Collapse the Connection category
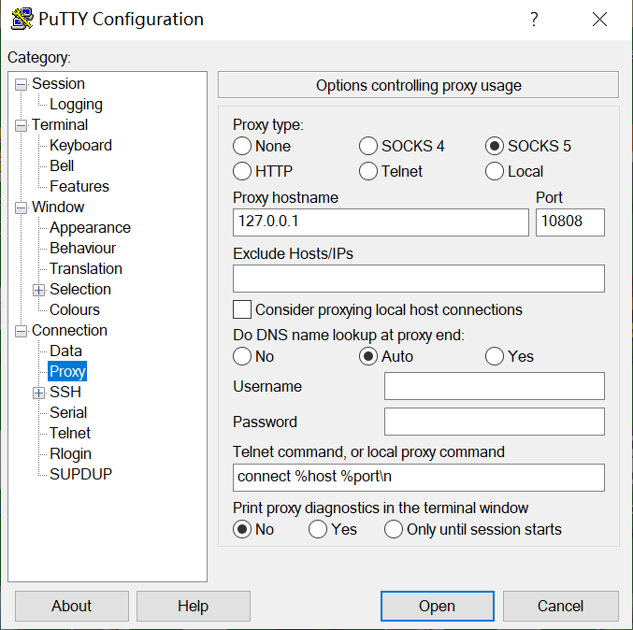The image size is (633, 630). (22, 331)
